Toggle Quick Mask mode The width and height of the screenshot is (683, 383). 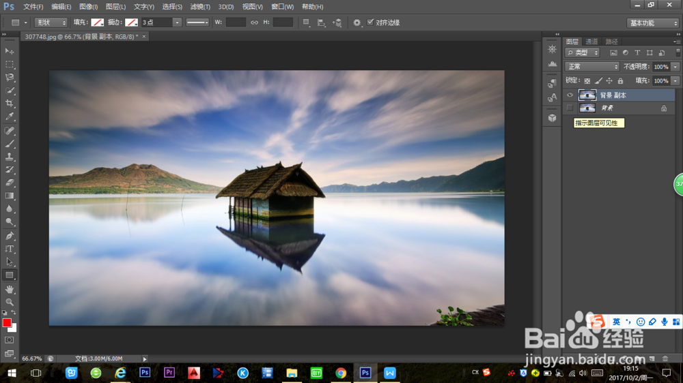[x=9, y=340]
